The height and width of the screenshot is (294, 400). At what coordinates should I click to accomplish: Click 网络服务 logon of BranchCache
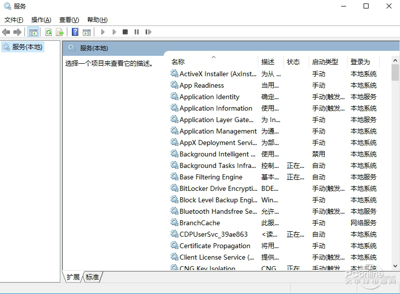364,223
